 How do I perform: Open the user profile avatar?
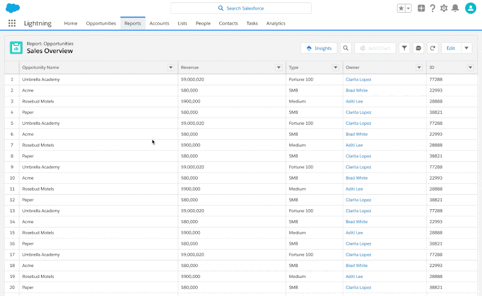coord(471,8)
